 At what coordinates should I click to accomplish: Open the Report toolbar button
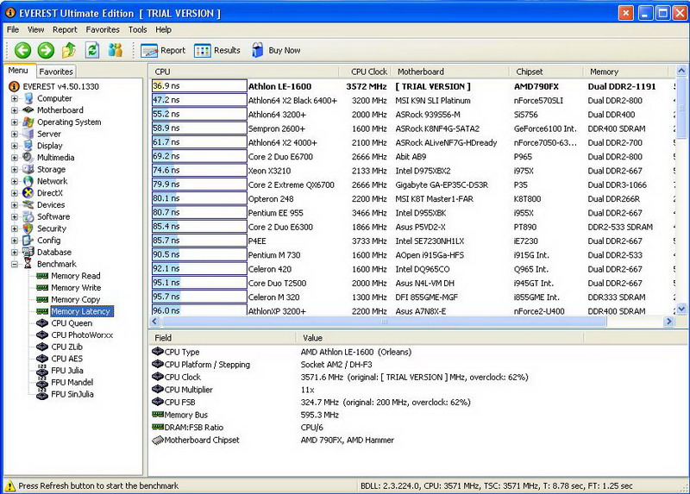(163, 51)
